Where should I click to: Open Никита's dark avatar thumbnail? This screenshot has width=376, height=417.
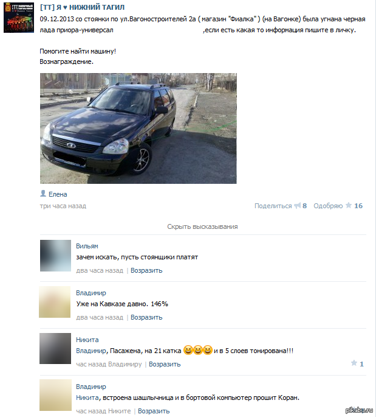55,348
